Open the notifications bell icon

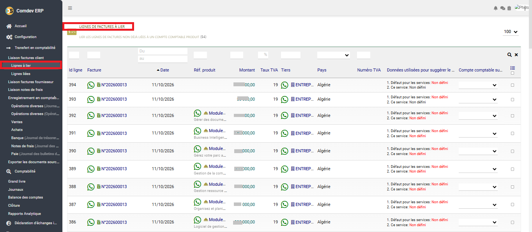pos(496,8)
